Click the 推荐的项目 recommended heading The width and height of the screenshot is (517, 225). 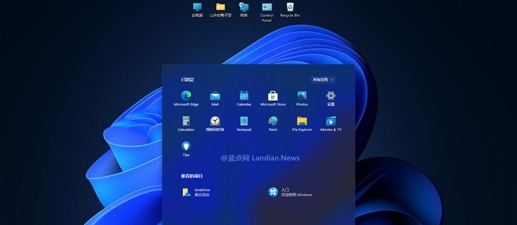point(191,176)
